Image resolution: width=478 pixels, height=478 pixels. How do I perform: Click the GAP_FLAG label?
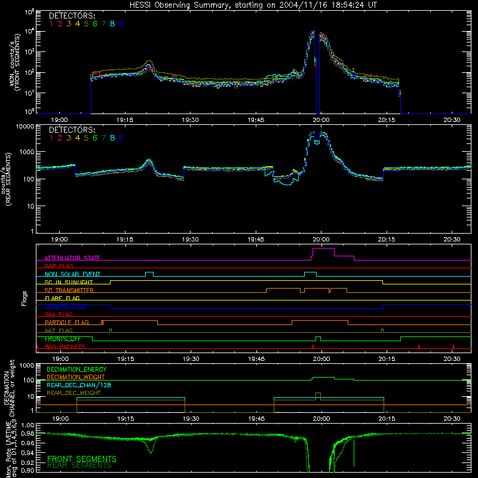tap(59, 266)
